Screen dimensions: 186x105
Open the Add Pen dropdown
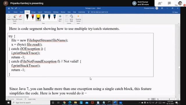60,18
